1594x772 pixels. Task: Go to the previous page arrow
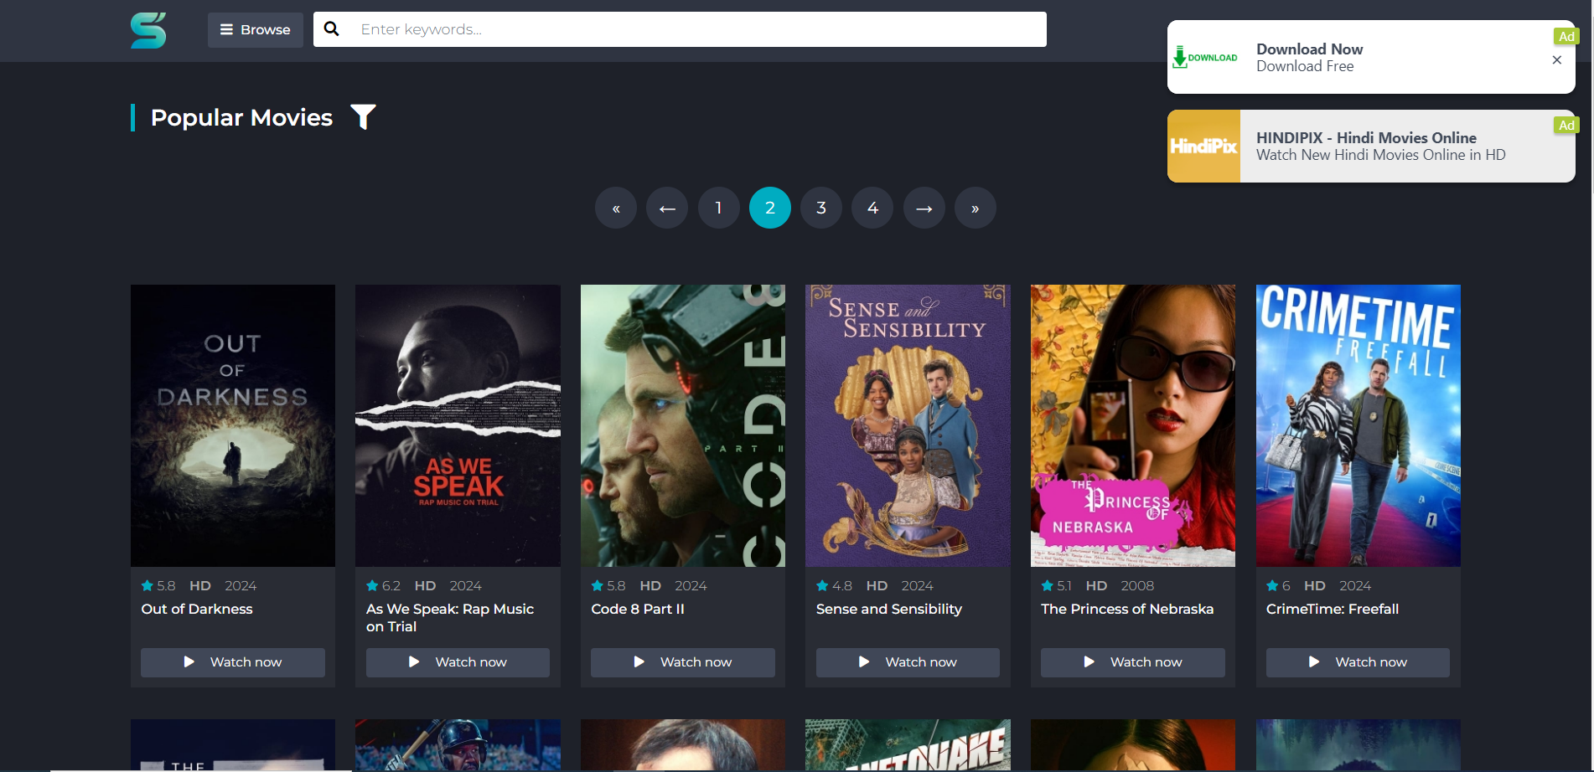666,207
